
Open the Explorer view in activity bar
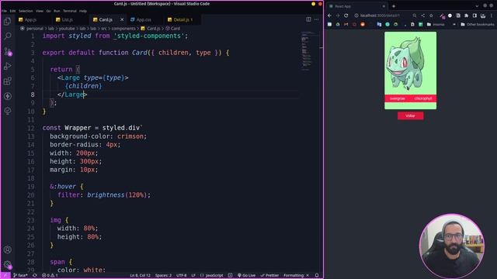click(x=7, y=21)
